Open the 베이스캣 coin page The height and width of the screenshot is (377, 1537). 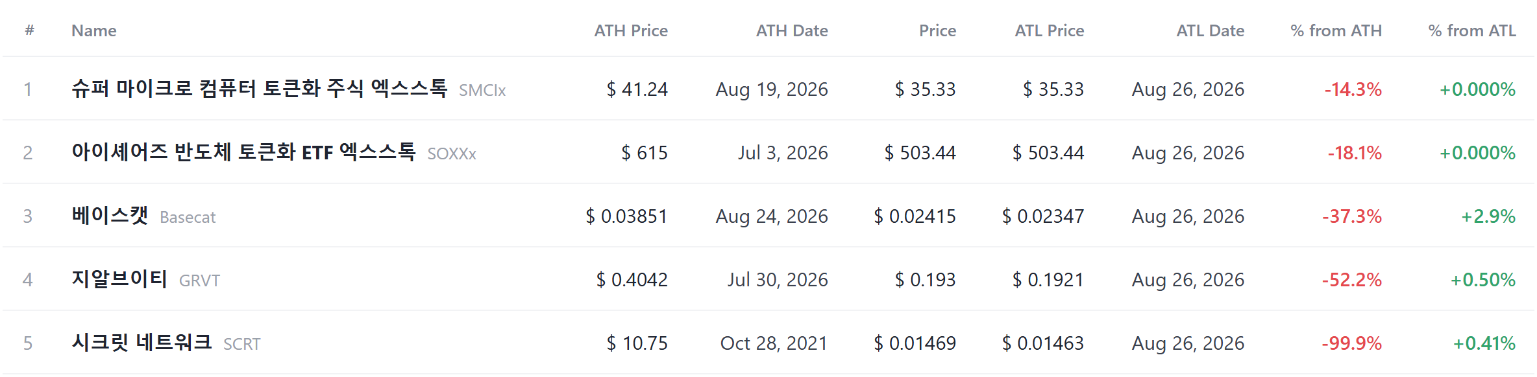pyautogui.click(x=110, y=215)
